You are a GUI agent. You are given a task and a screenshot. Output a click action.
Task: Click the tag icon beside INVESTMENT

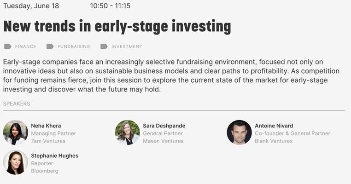104,46
